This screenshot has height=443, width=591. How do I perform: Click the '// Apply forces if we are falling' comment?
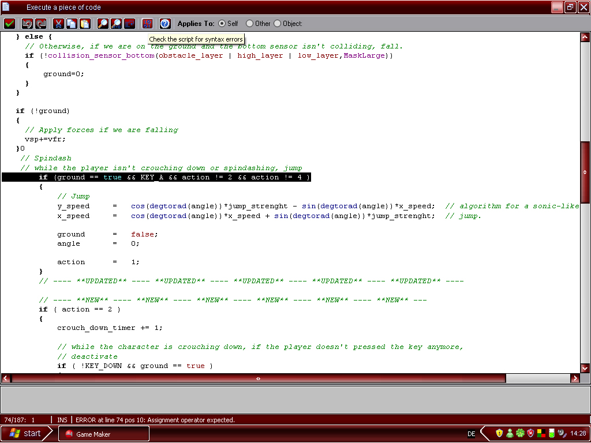pyautogui.click(x=102, y=130)
